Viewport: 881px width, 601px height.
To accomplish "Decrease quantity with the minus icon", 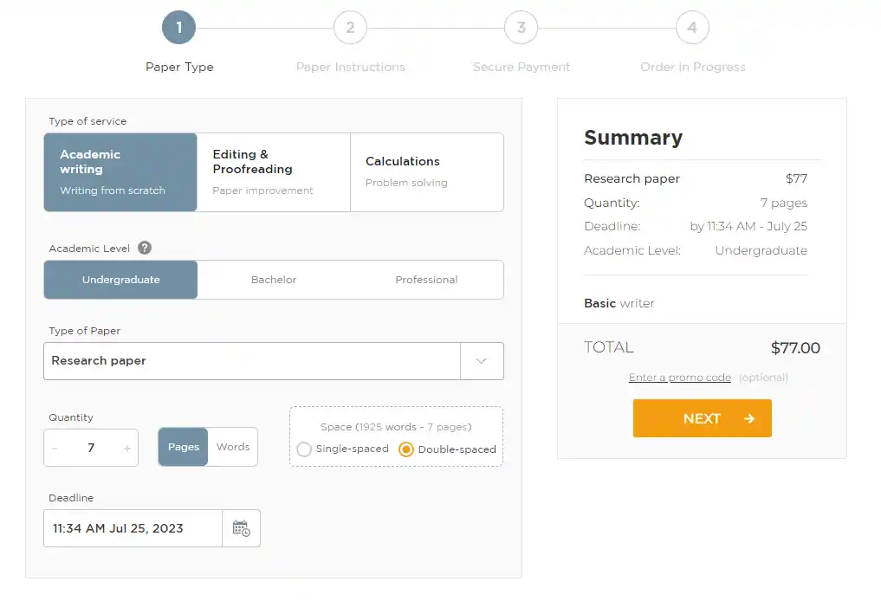I will [55, 449].
